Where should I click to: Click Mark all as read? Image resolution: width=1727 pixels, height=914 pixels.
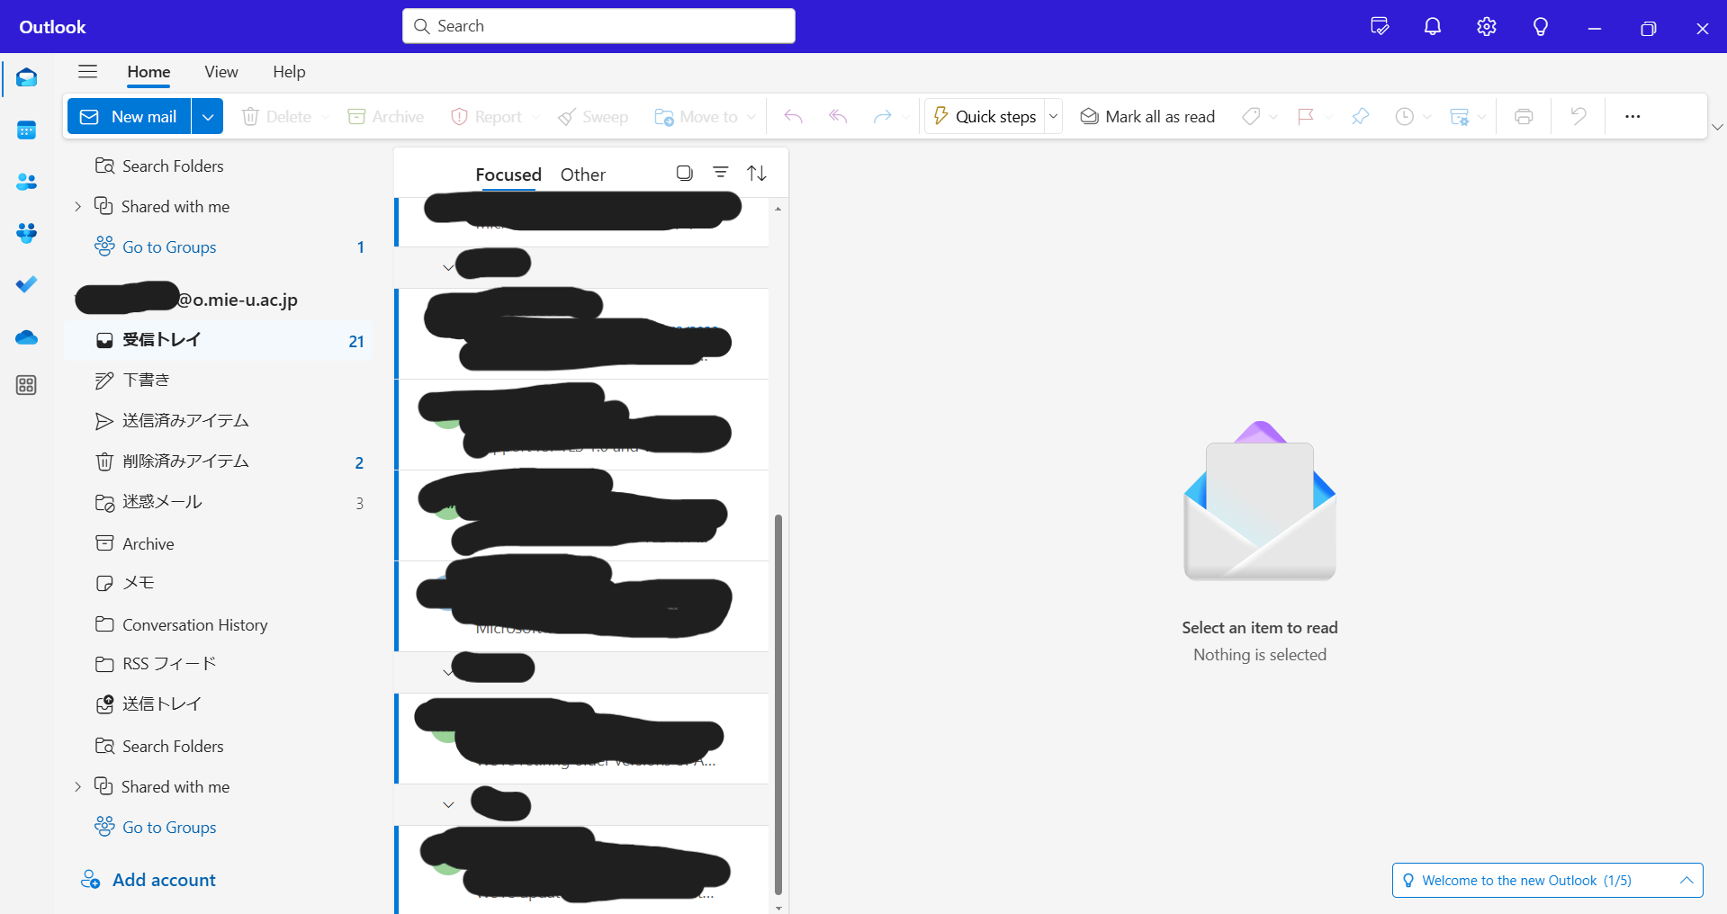(1147, 116)
